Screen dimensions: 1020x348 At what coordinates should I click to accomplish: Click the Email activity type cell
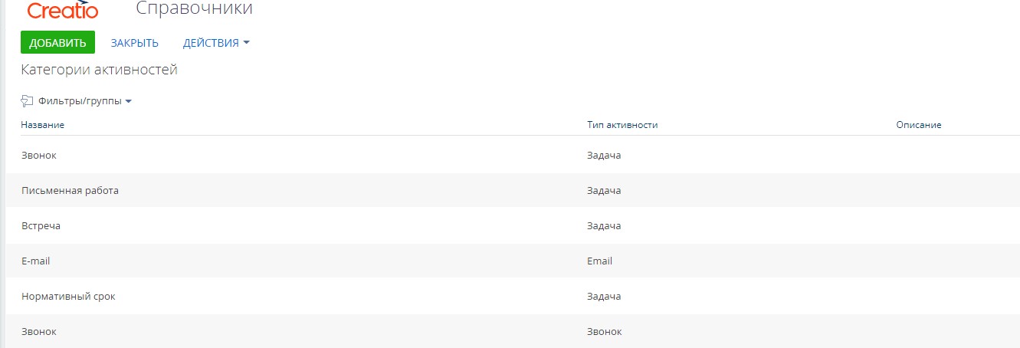pos(599,261)
